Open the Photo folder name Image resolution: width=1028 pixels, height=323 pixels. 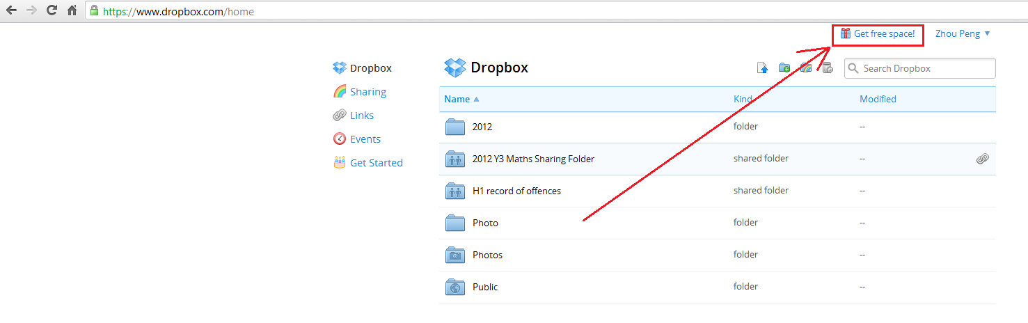[x=485, y=223]
